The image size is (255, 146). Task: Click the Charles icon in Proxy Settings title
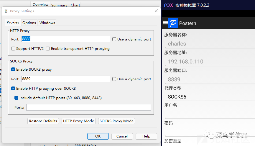[x=6, y=11]
